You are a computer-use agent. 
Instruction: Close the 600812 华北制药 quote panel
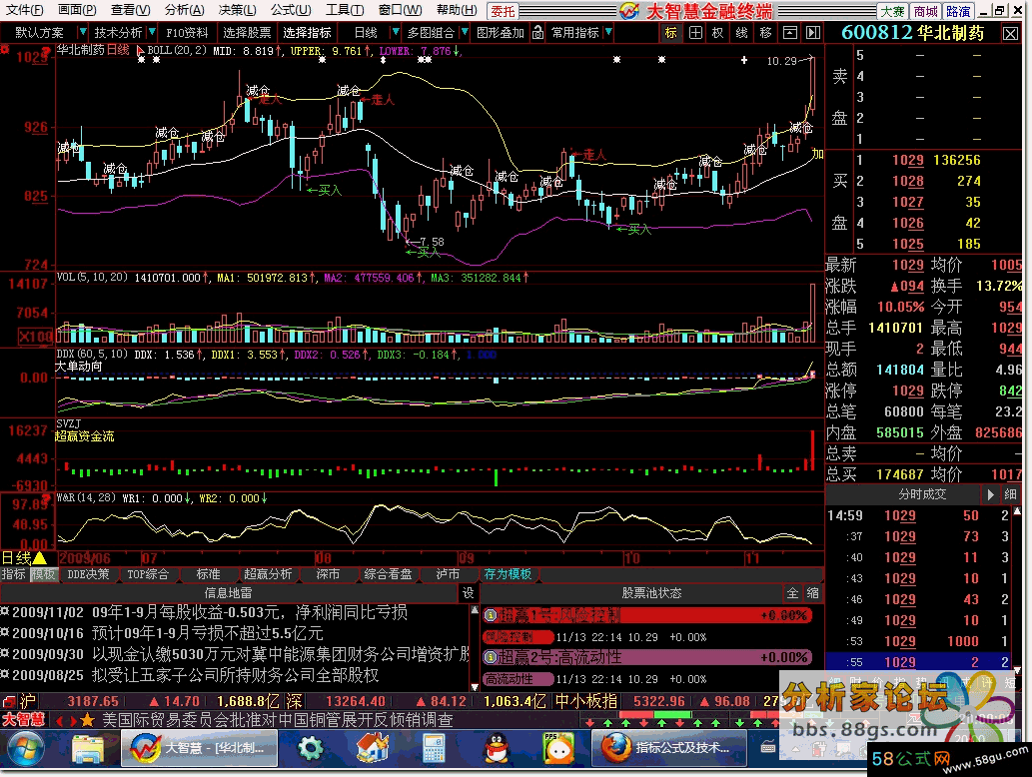point(1010,34)
